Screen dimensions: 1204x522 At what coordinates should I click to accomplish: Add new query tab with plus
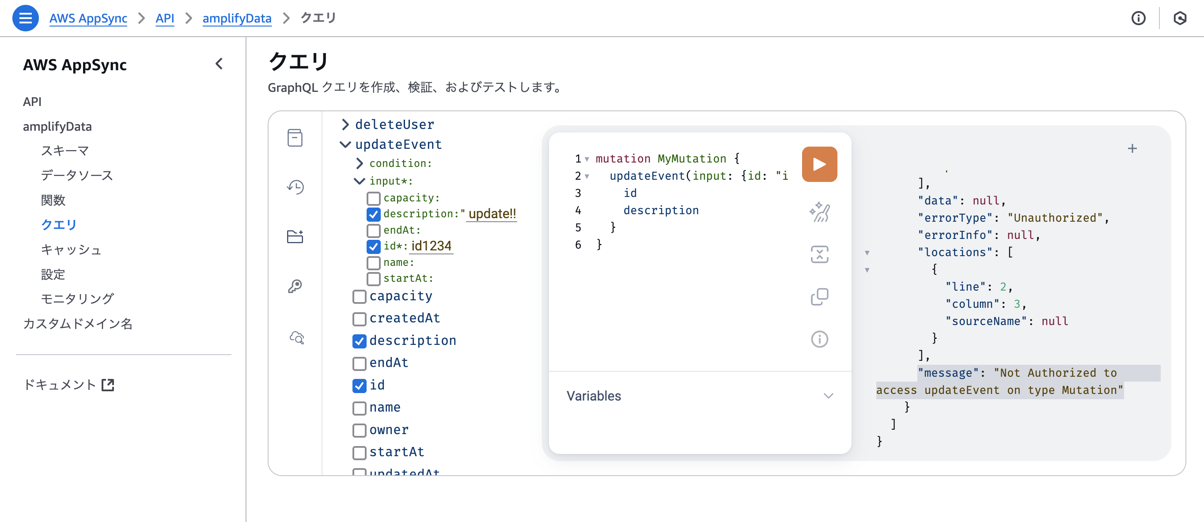[1132, 149]
